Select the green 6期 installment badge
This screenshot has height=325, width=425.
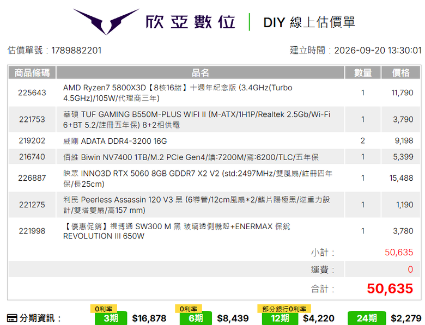pos(196,318)
